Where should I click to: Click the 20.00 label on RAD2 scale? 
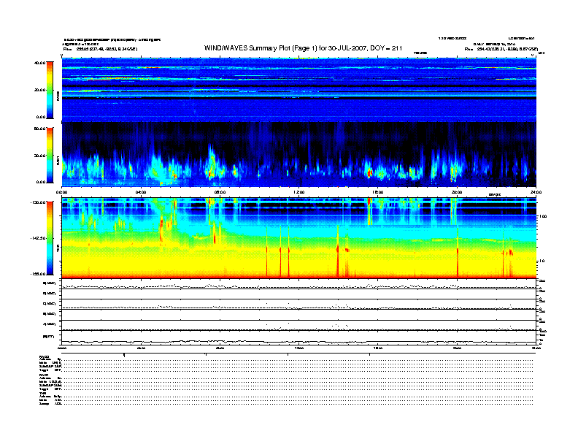point(40,90)
